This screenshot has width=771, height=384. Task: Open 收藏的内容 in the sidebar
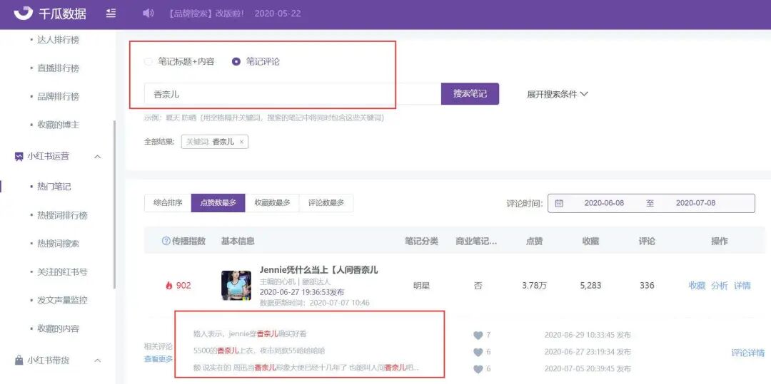coord(58,328)
